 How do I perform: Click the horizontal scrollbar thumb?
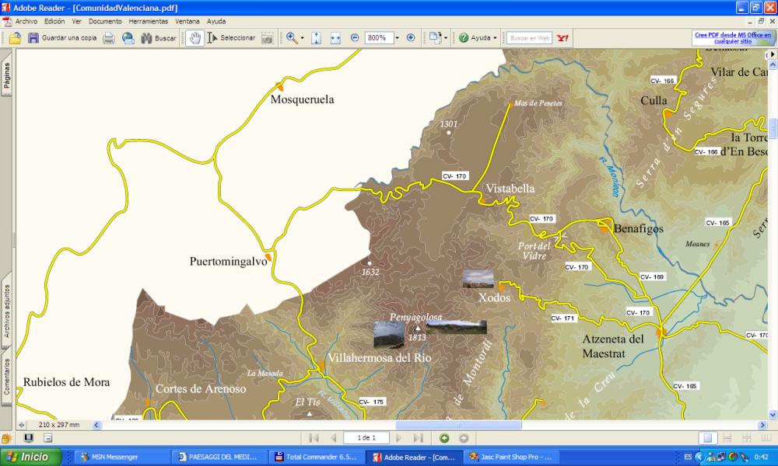point(457,425)
